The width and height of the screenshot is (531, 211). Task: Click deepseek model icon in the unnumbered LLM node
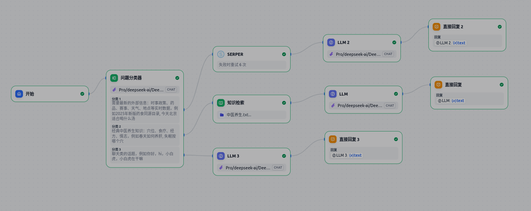click(x=333, y=105)
